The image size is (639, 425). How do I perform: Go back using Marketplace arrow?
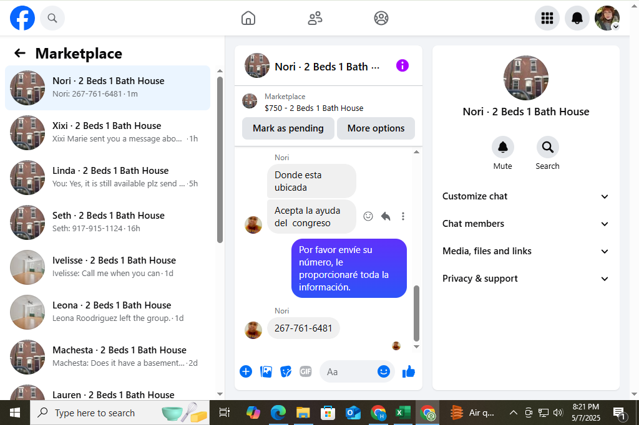click(20, 53)
